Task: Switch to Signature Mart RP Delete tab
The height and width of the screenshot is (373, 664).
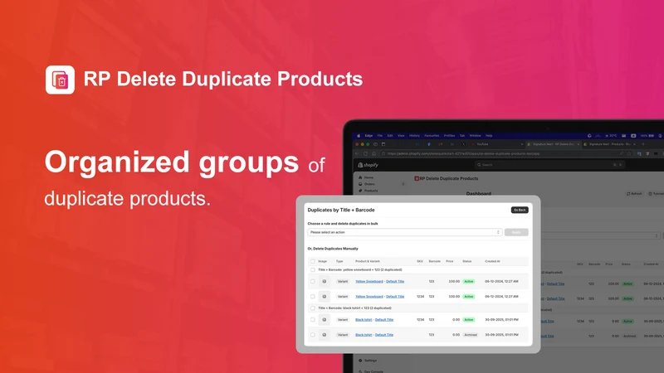Action: click(553, 144)
